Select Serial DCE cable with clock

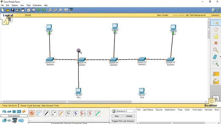(83, 113)
